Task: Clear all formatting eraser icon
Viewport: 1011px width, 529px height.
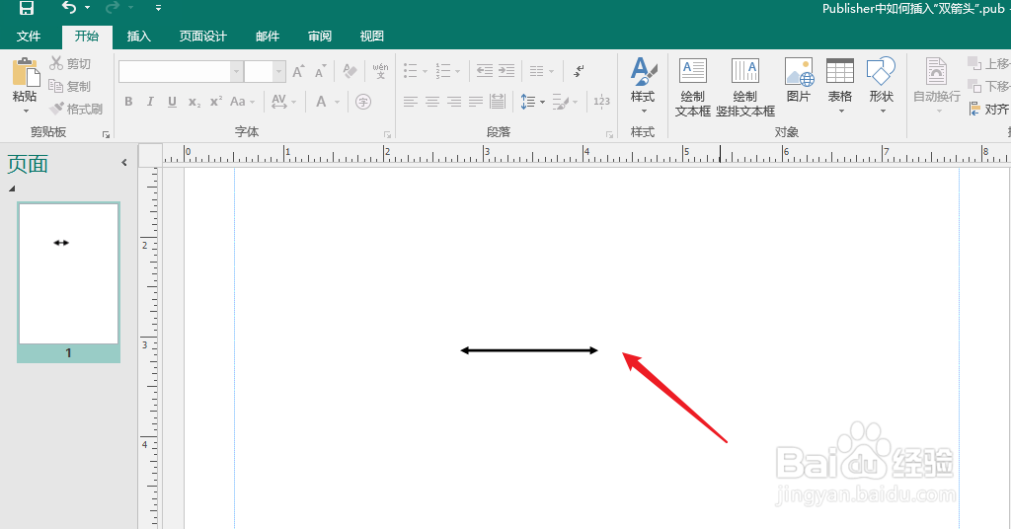Action: [x=350, y=71]
